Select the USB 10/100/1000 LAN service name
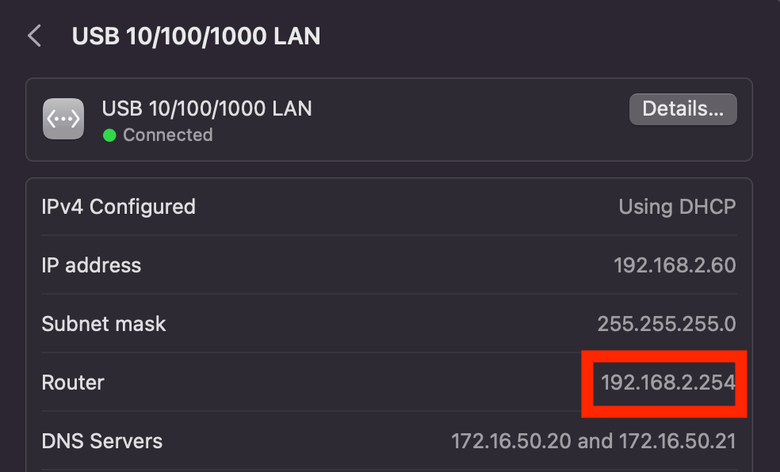 [207, 108]
